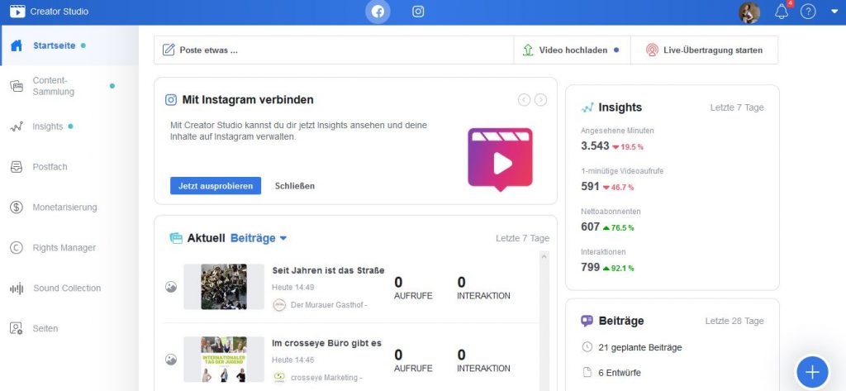Click the blue plus create button
The height and width of the screenshot is (391, 846).
pos(812,372)
